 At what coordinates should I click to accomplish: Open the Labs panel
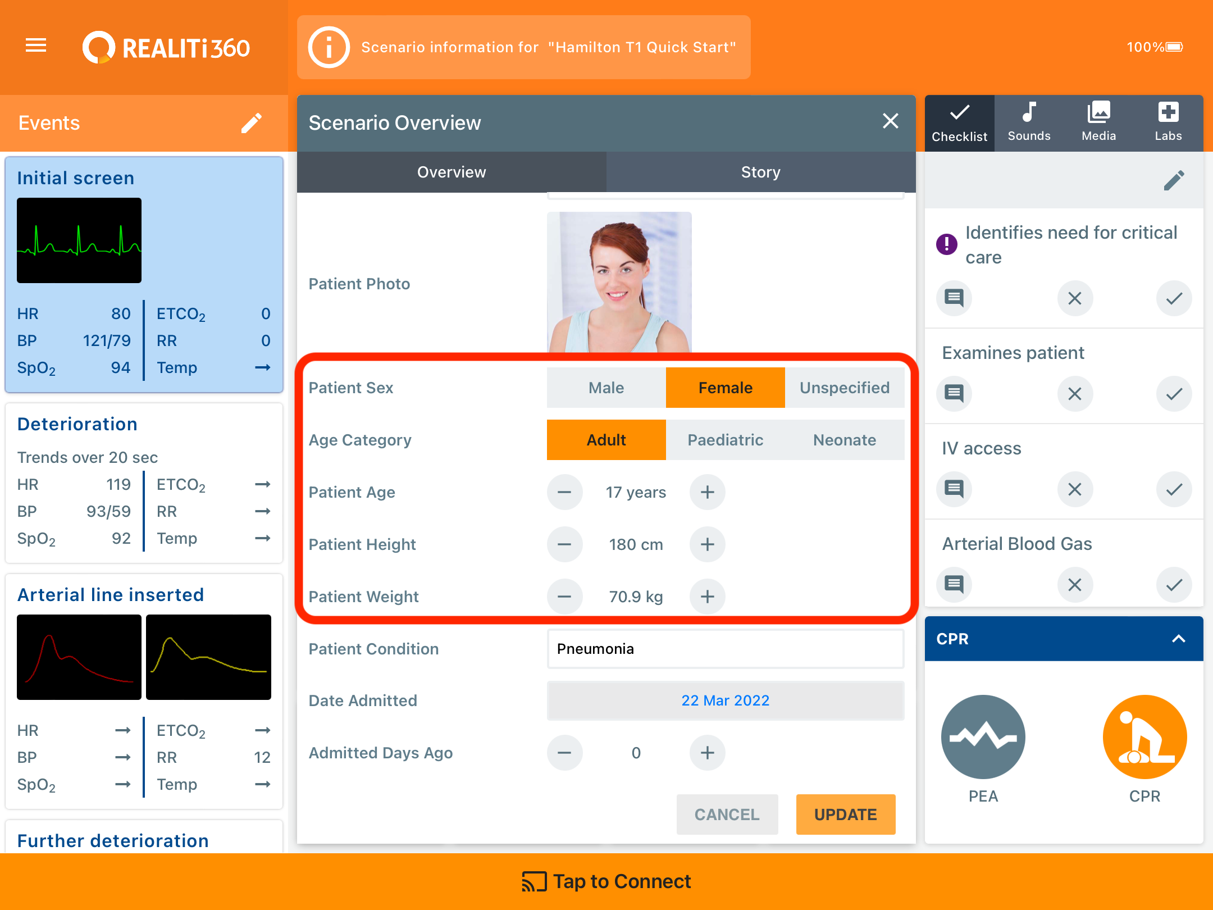point(1168,122)
